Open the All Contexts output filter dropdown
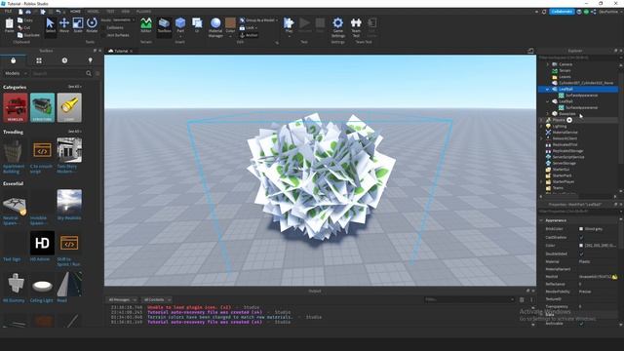 pyautogui.click(x=157, y=299)
